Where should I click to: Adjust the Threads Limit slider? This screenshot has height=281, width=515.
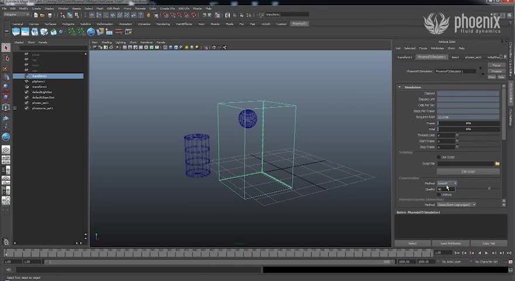pos(457,135)
